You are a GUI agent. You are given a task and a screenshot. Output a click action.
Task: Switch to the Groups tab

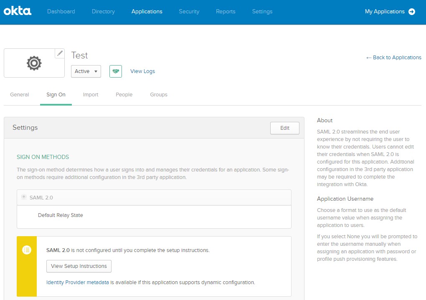pyautogui.click(x=159, y=94)
